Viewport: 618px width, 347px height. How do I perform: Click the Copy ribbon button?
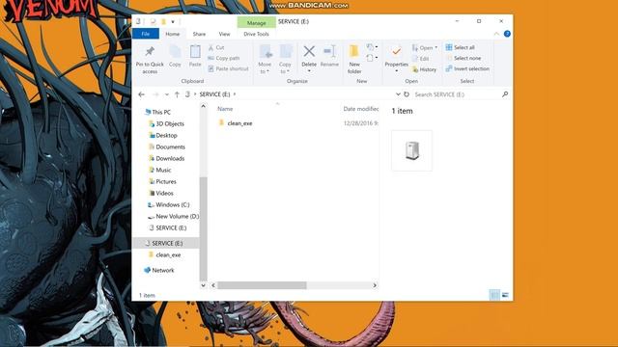tap(175, 56)
